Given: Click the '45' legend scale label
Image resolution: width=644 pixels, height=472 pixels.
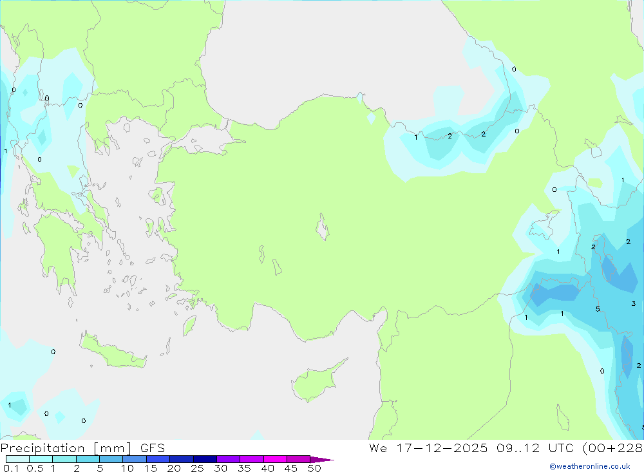Looking at the screenshot, I should [x=291, y=468].
